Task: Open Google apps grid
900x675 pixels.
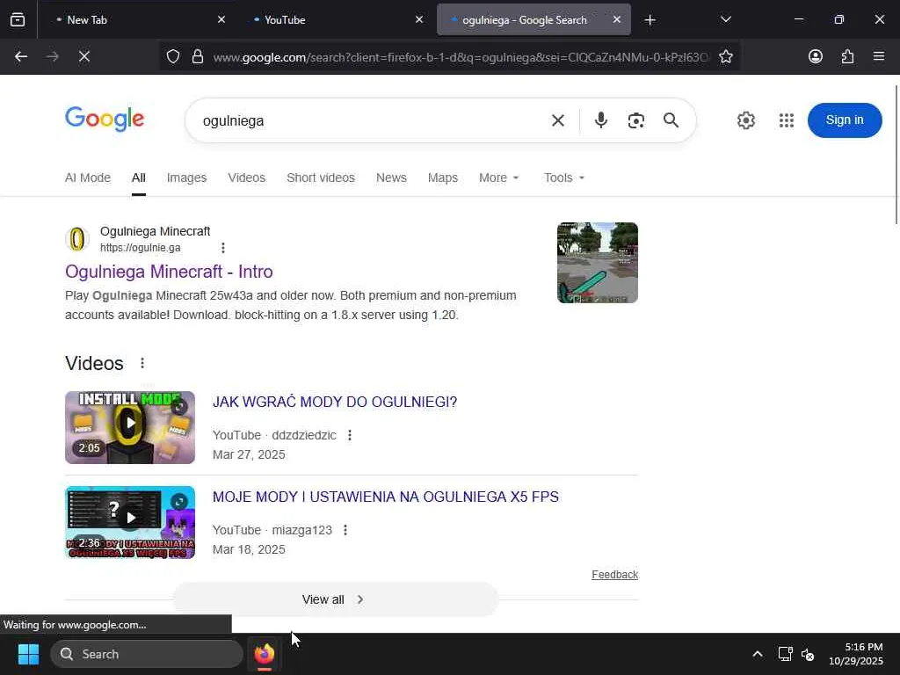Action: (x=786, y=120)
